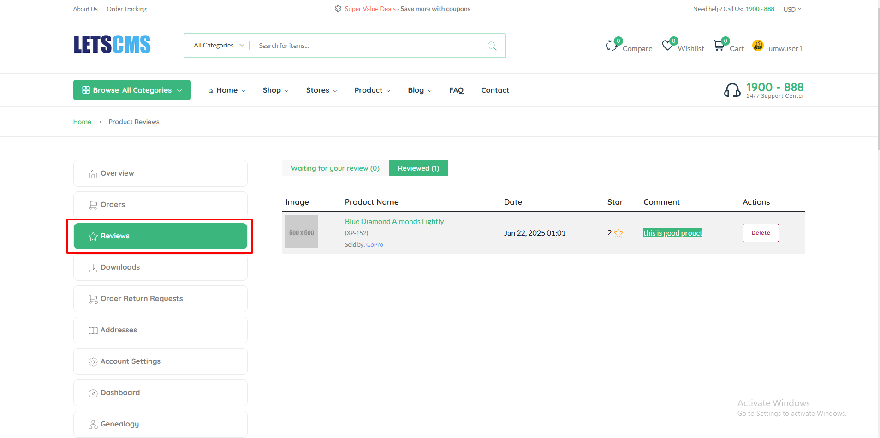Open the Order Tracking page

pos(126,9)
